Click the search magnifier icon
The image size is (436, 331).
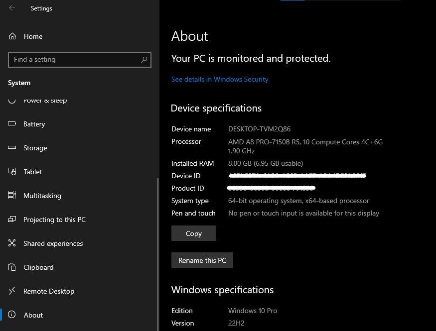coord(144,60)
